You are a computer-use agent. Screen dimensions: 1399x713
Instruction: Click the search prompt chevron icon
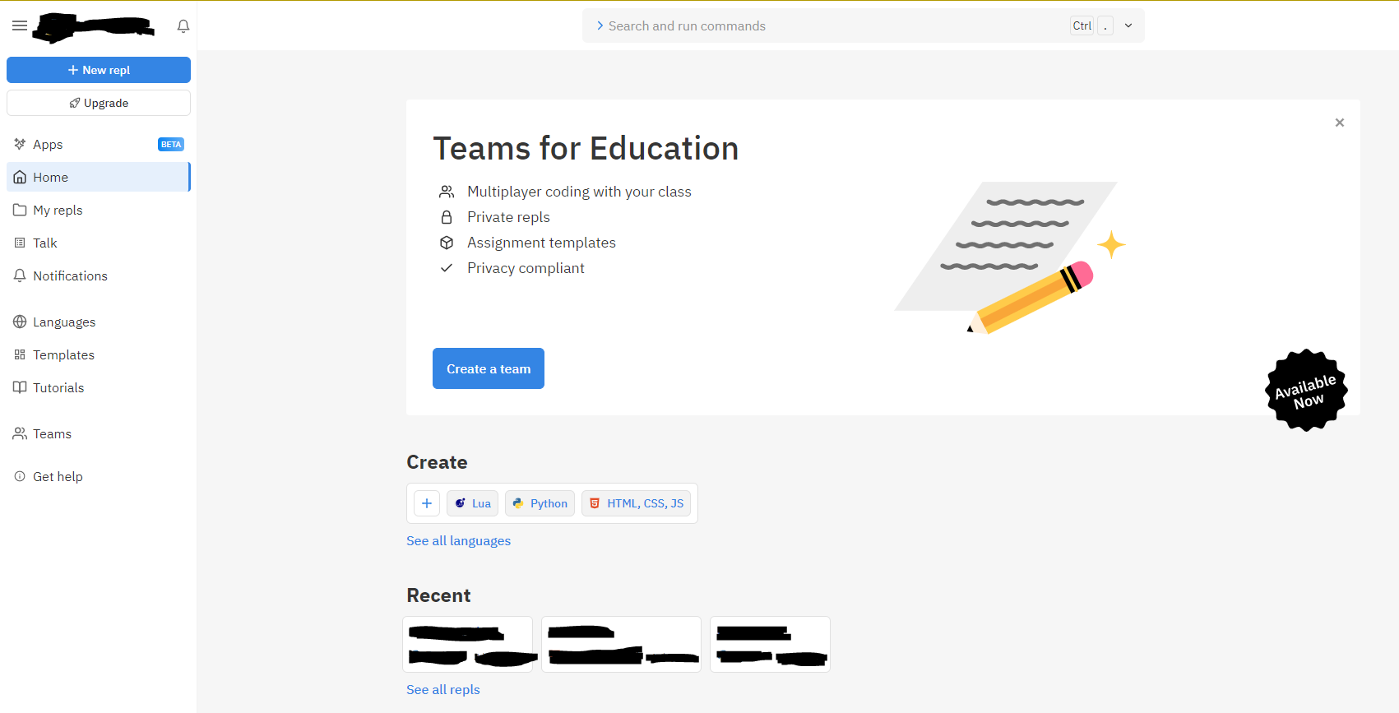[600, 25]
